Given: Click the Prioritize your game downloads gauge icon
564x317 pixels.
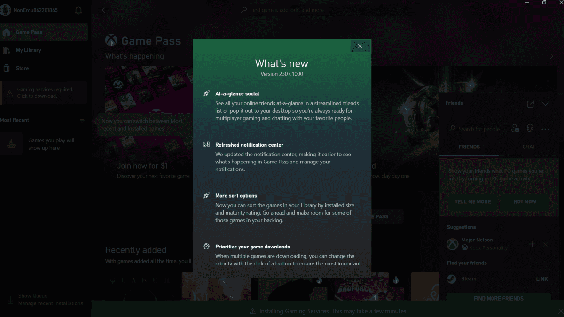Looking at the screenshot, I should [x=206, y=247].
